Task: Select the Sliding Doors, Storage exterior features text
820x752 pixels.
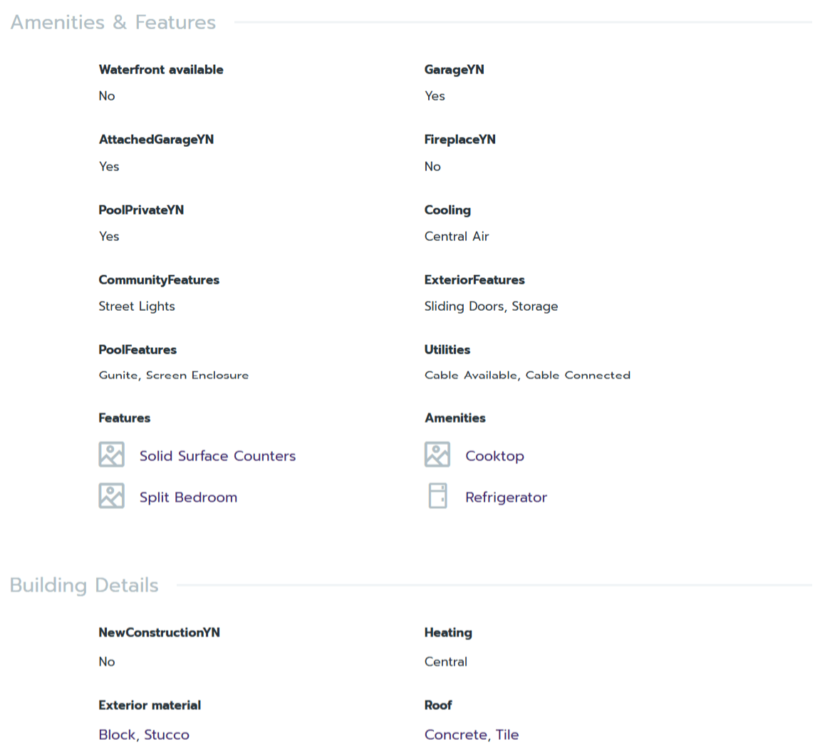Action: 491,307
